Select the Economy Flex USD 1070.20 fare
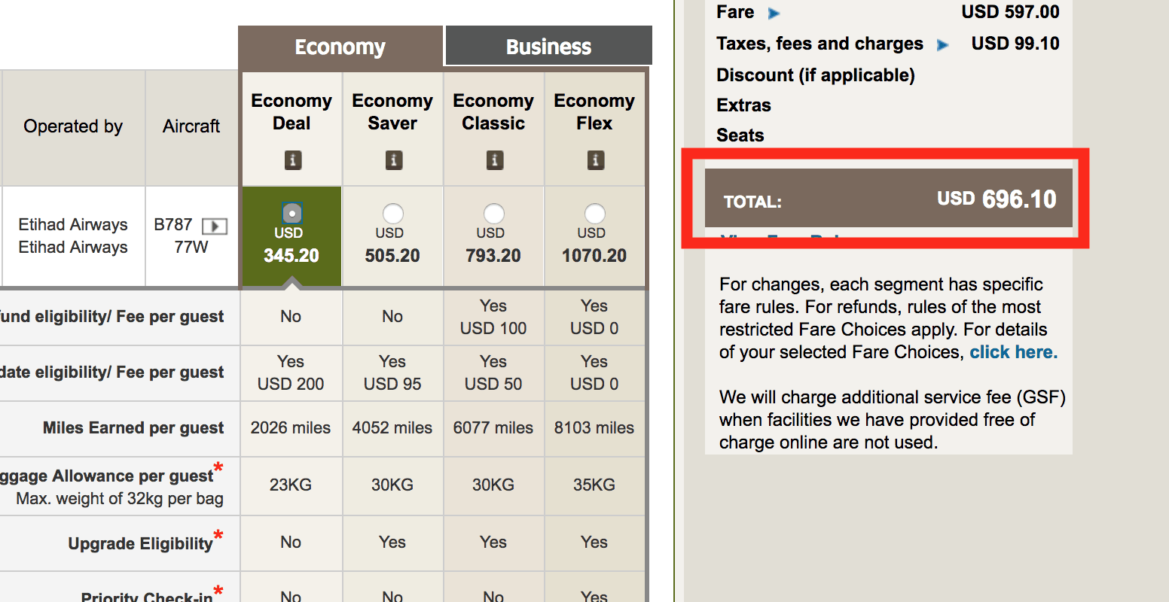 point(594,214)
